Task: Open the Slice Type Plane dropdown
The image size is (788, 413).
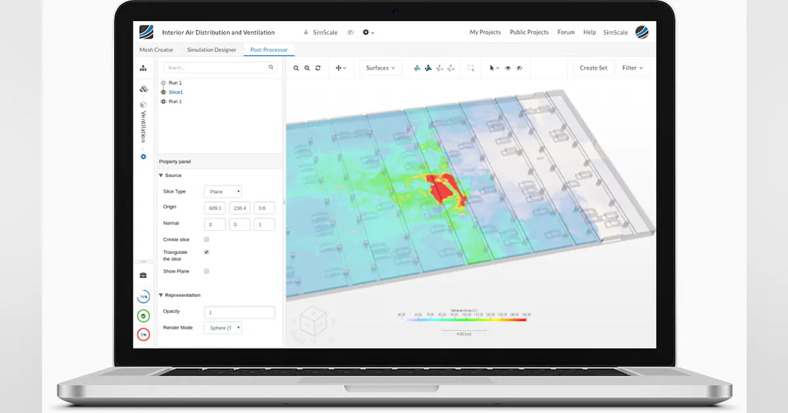Action: click(x=223, y=191)
